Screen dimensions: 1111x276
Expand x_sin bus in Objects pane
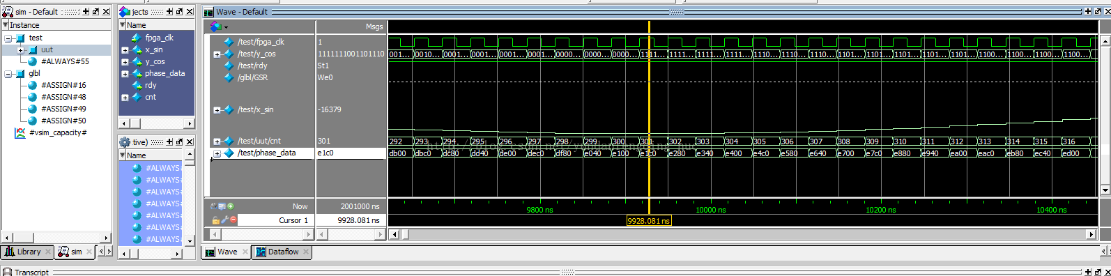(x=125, y=49)
